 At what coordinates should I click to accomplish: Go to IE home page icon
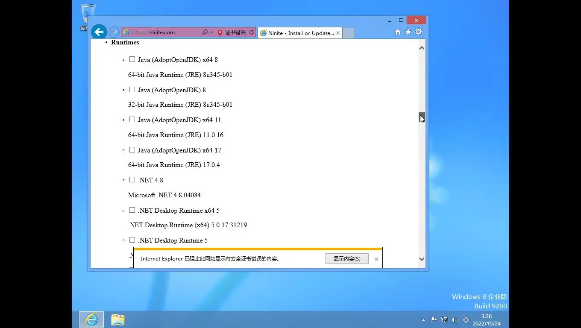point(398,32)
